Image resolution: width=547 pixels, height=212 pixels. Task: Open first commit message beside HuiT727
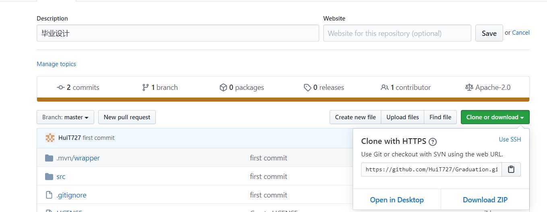[99, 138]
